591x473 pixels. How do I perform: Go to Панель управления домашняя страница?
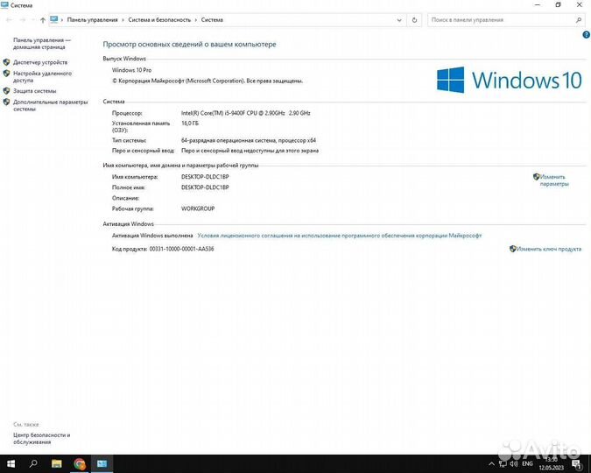(x=42, y=43)
